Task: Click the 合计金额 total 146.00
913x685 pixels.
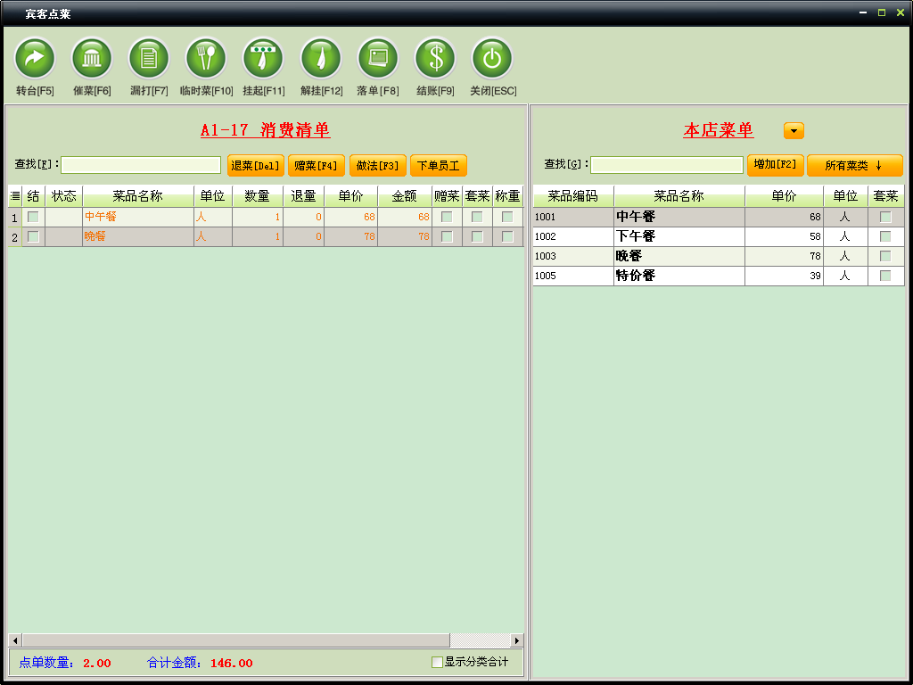Action: tap(231, 663)
